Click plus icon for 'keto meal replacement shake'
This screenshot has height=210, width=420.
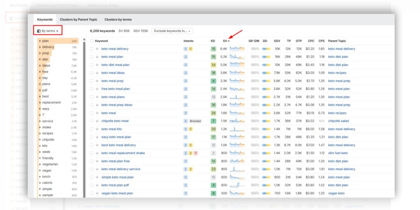[97, 153]
